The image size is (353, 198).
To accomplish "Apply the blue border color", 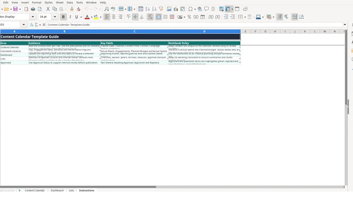I will point(258,17).
